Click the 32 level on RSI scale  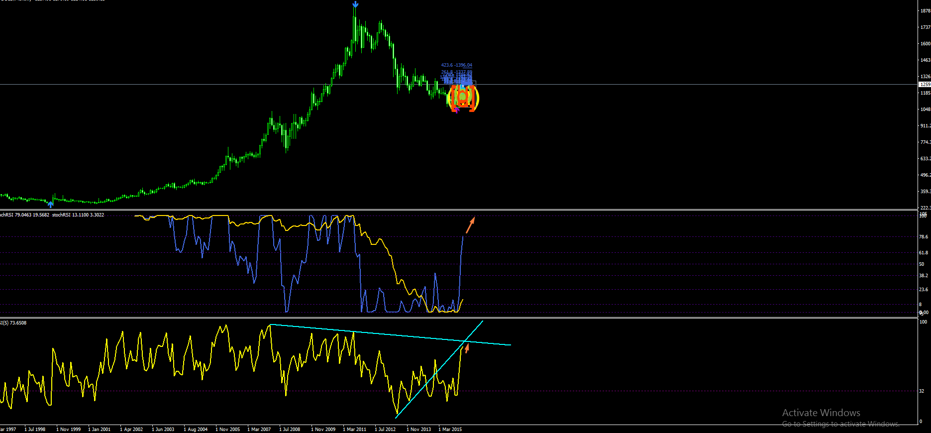pos(922,391)
